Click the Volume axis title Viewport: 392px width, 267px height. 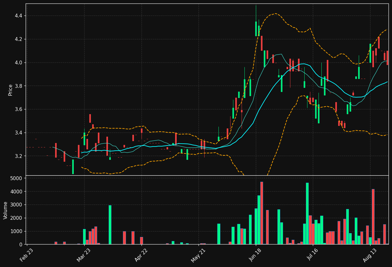point(6,210)
